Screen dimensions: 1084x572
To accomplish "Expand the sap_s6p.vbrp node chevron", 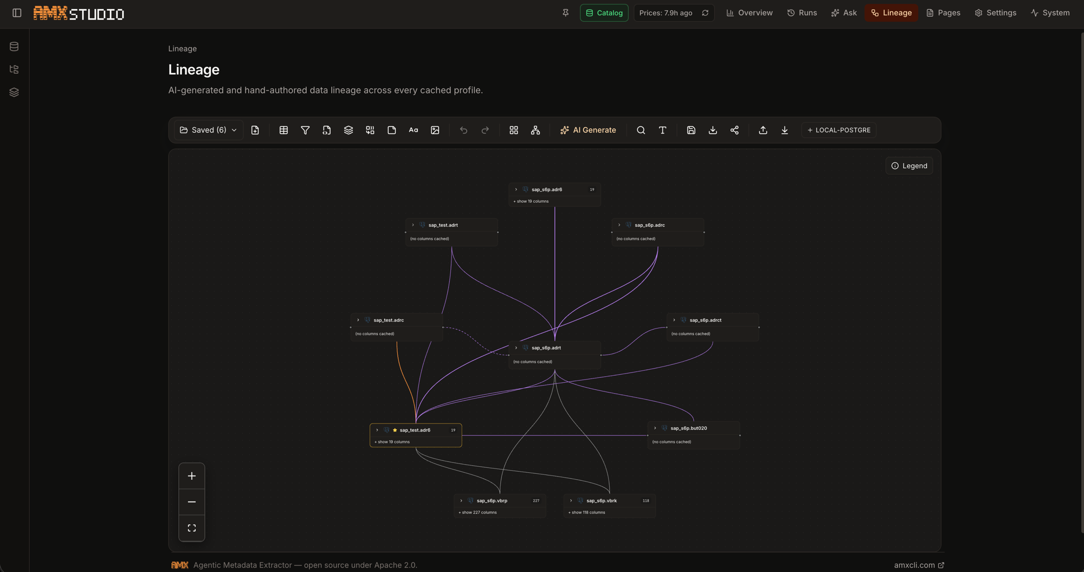I will tap(461, 501).
